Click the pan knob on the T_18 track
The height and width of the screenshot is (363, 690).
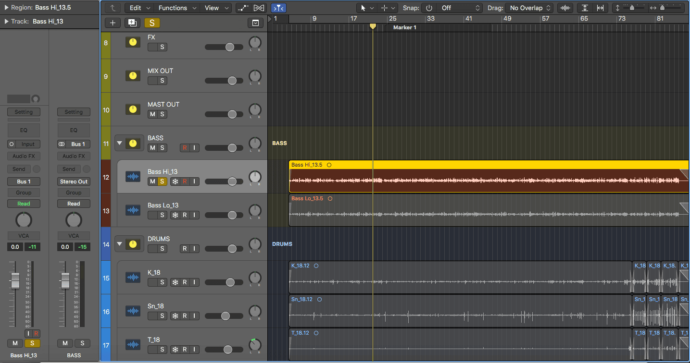(x=255, y=345)
